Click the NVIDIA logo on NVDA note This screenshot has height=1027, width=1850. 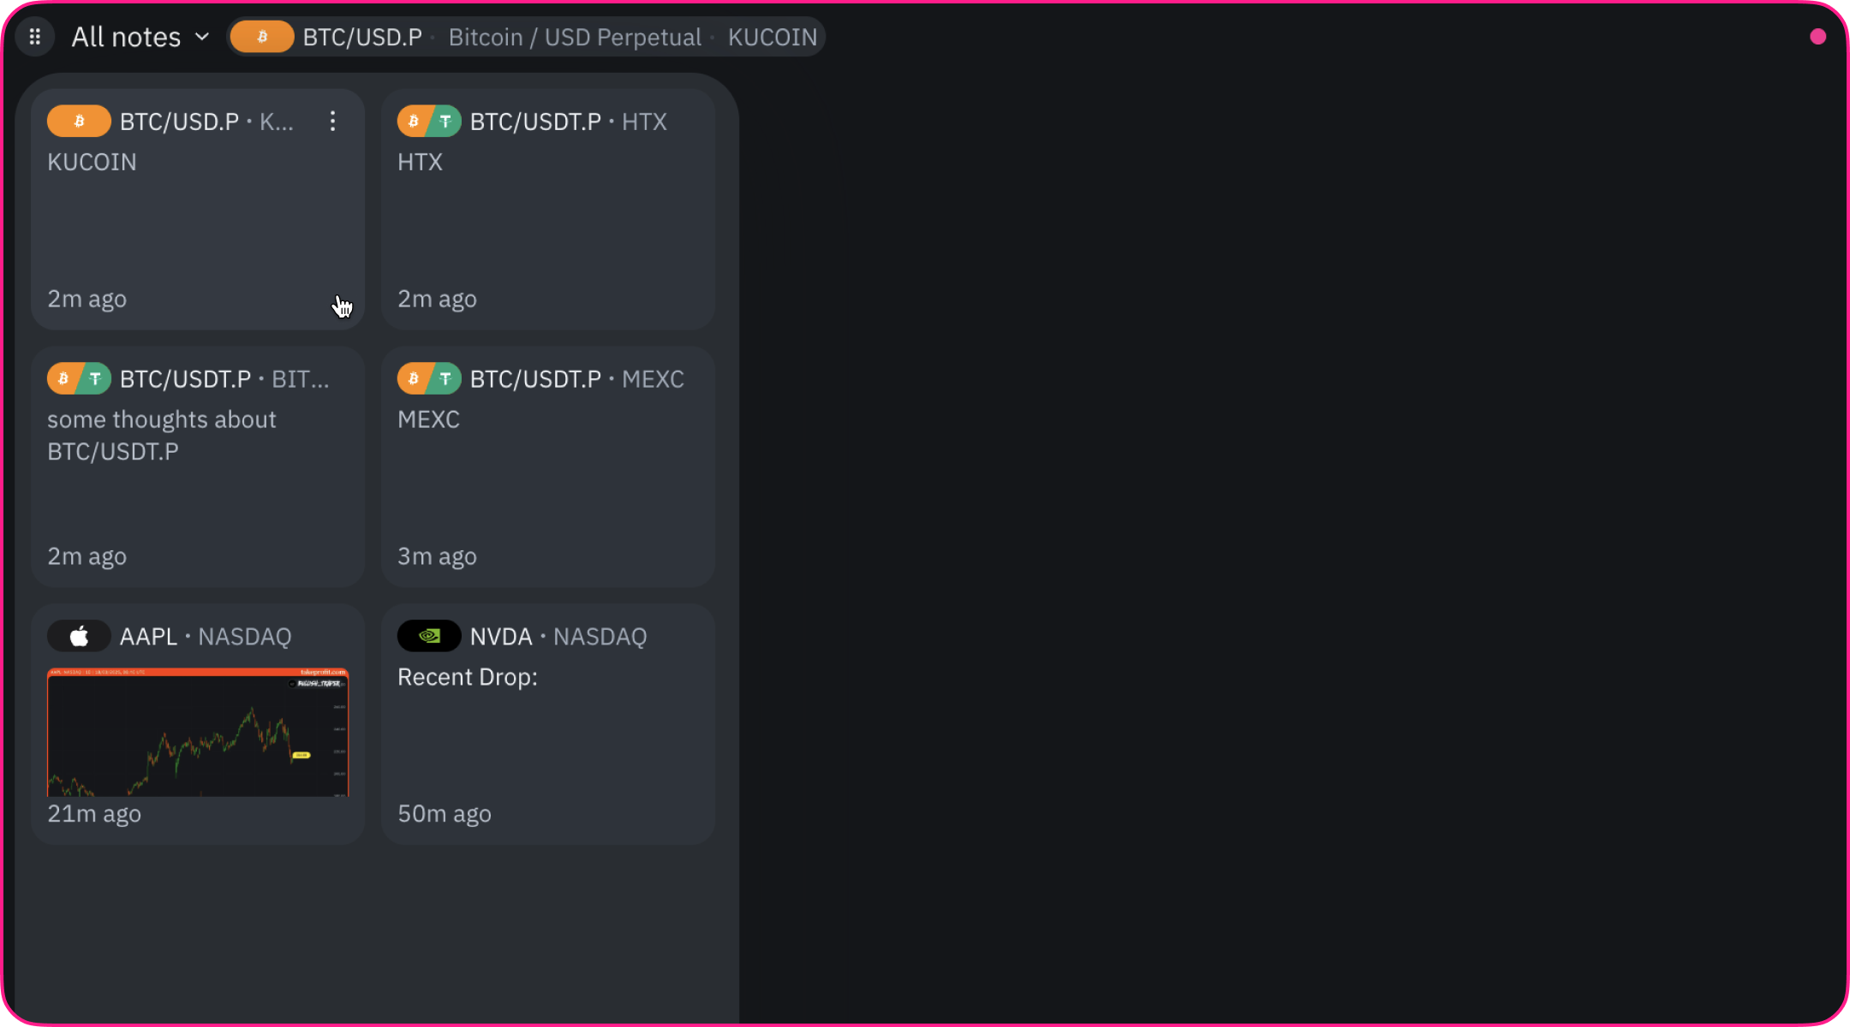429,636
